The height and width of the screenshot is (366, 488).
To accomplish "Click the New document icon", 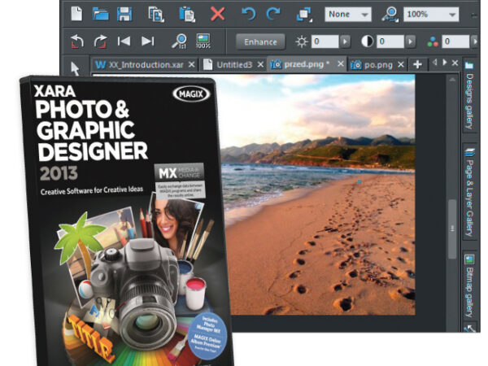I will [x=76, y=14].
